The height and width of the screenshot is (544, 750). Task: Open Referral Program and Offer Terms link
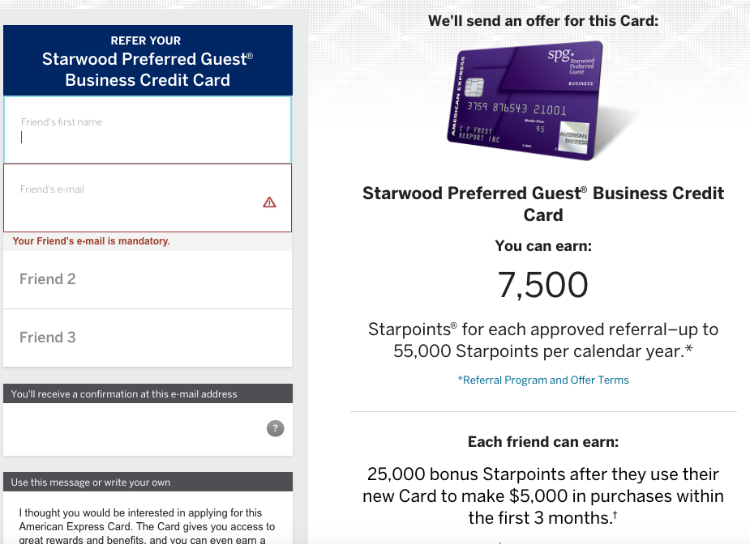[x=543, y=380]
